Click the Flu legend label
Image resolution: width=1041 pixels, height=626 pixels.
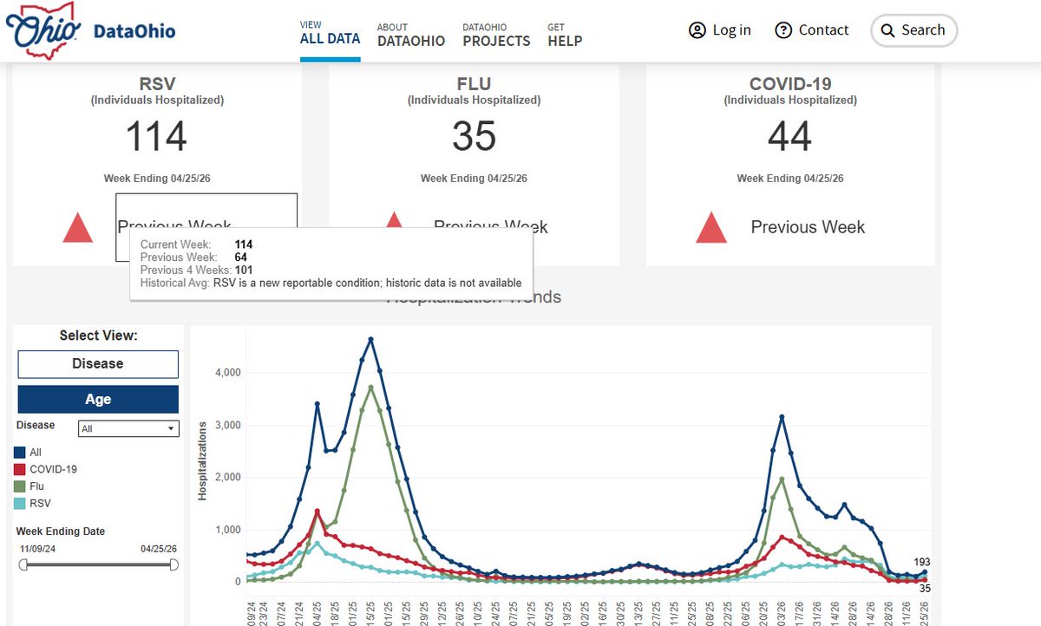[36, 486]
